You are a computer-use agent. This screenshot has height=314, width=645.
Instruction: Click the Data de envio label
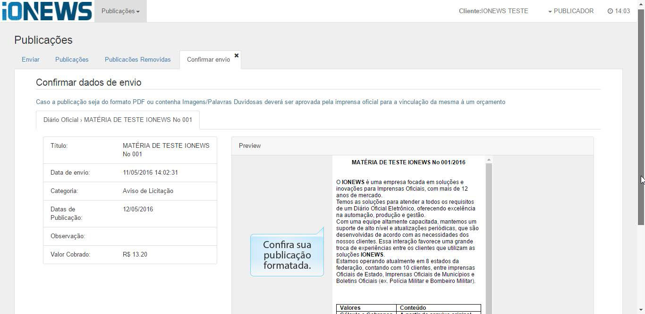[x=70, y=172]
